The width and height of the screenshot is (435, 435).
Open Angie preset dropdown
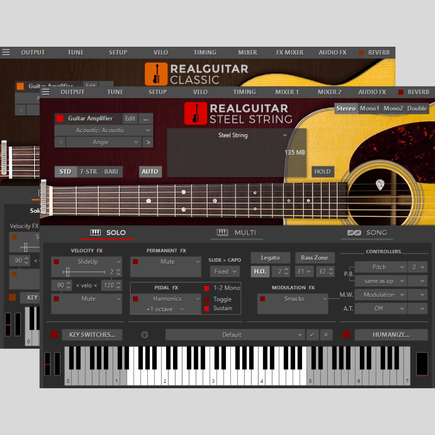click(104, 142)
